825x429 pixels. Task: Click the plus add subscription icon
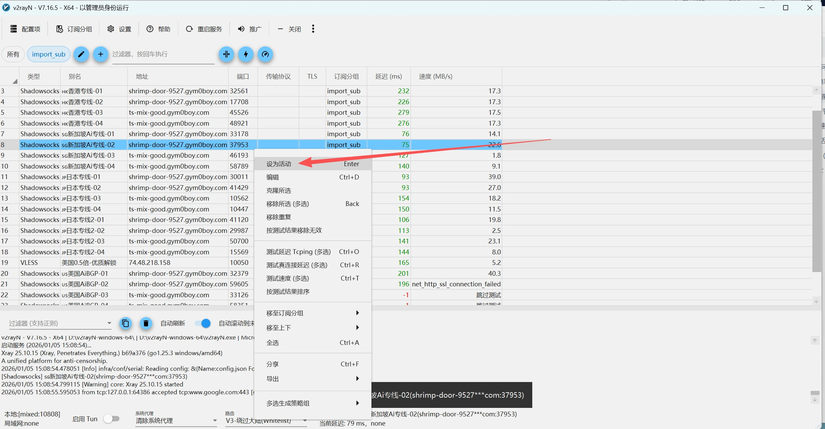pos(101,54)
